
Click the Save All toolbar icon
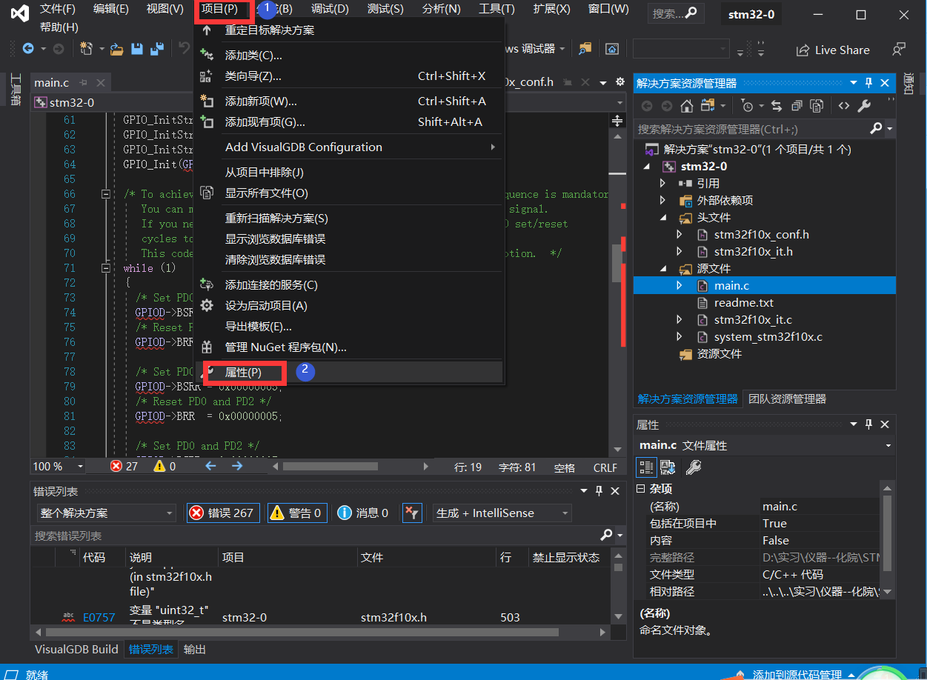point(156,49)
